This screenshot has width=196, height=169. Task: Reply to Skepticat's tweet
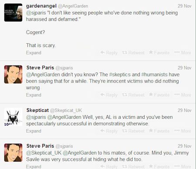[x=109, y=131]
